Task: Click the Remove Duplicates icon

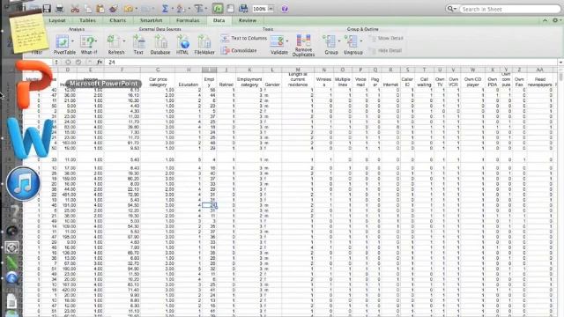Action: coord(303,41)
